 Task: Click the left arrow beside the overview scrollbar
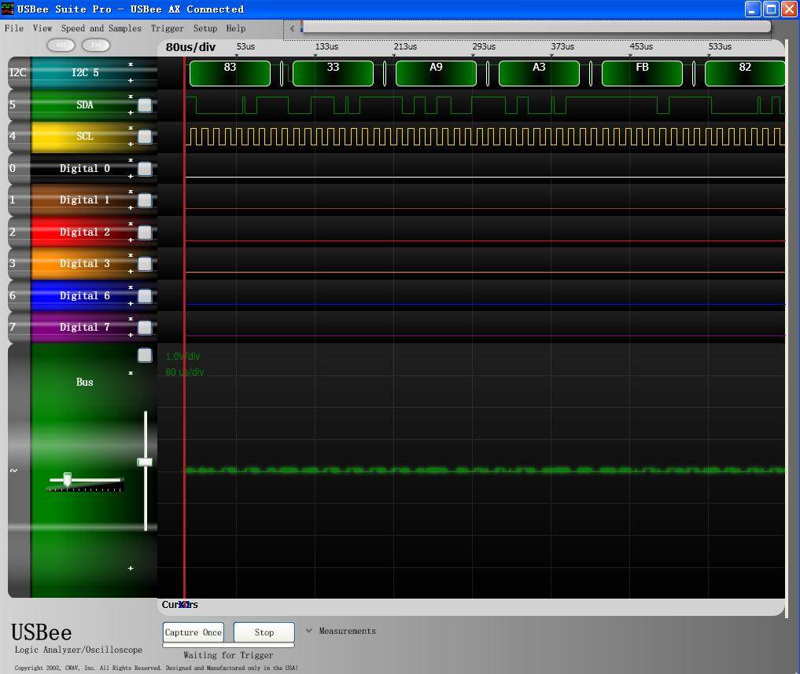point(292,29)
